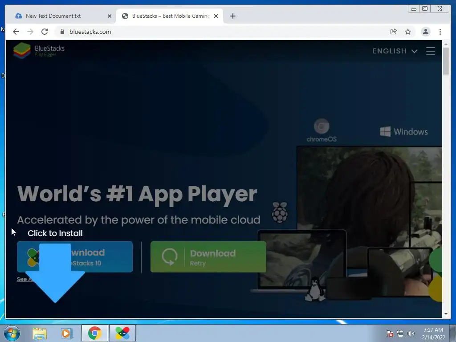Click the clock showing 7:17 AM
This screenshot has height=342, width=456.
(x=433, y=333)
